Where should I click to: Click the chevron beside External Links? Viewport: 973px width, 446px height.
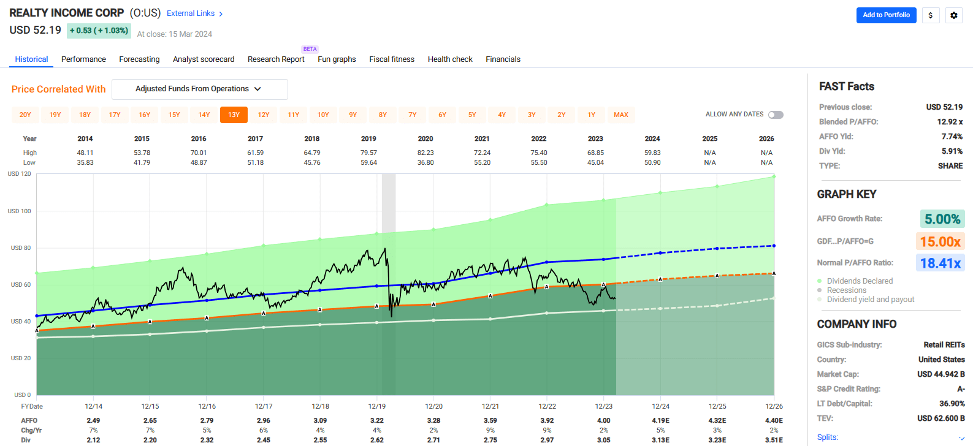(221, 13)
